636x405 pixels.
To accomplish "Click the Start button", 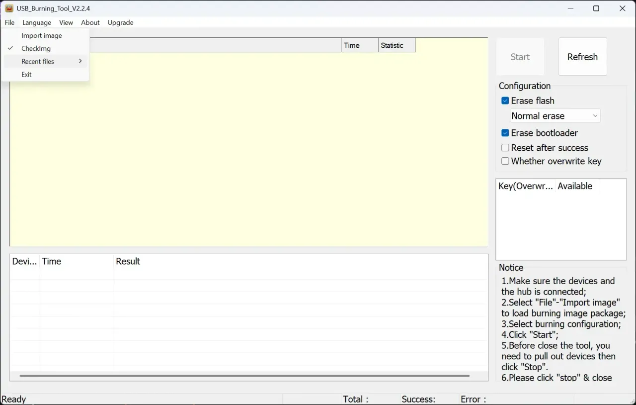I will [x=520, y=57].
